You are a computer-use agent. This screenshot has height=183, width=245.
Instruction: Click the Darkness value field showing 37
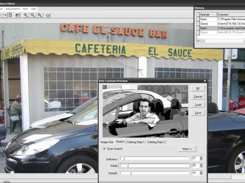pyautogui.click(x=196, y=158)
